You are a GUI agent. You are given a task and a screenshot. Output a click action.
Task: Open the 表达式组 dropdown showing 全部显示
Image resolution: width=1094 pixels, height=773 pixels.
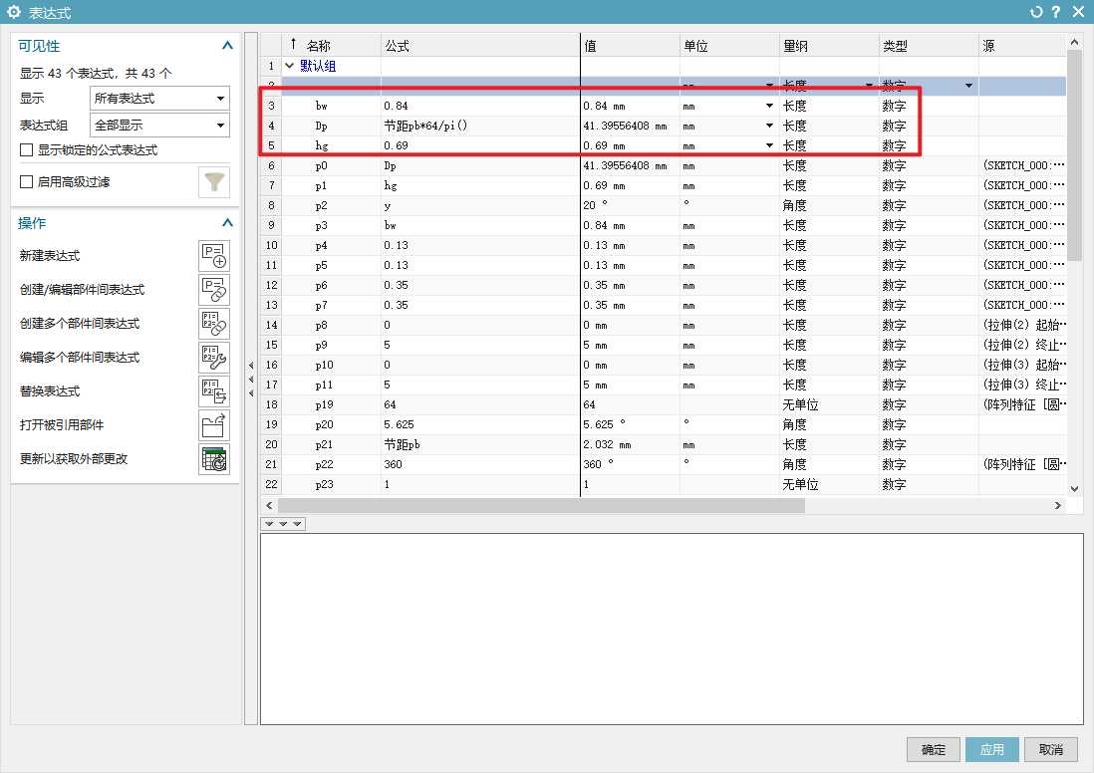point(159,126)
